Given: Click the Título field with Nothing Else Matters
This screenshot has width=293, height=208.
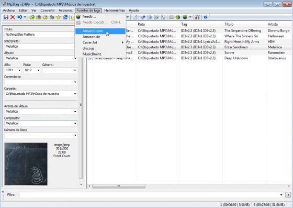Looking at the screenshot, I should 39,35.
